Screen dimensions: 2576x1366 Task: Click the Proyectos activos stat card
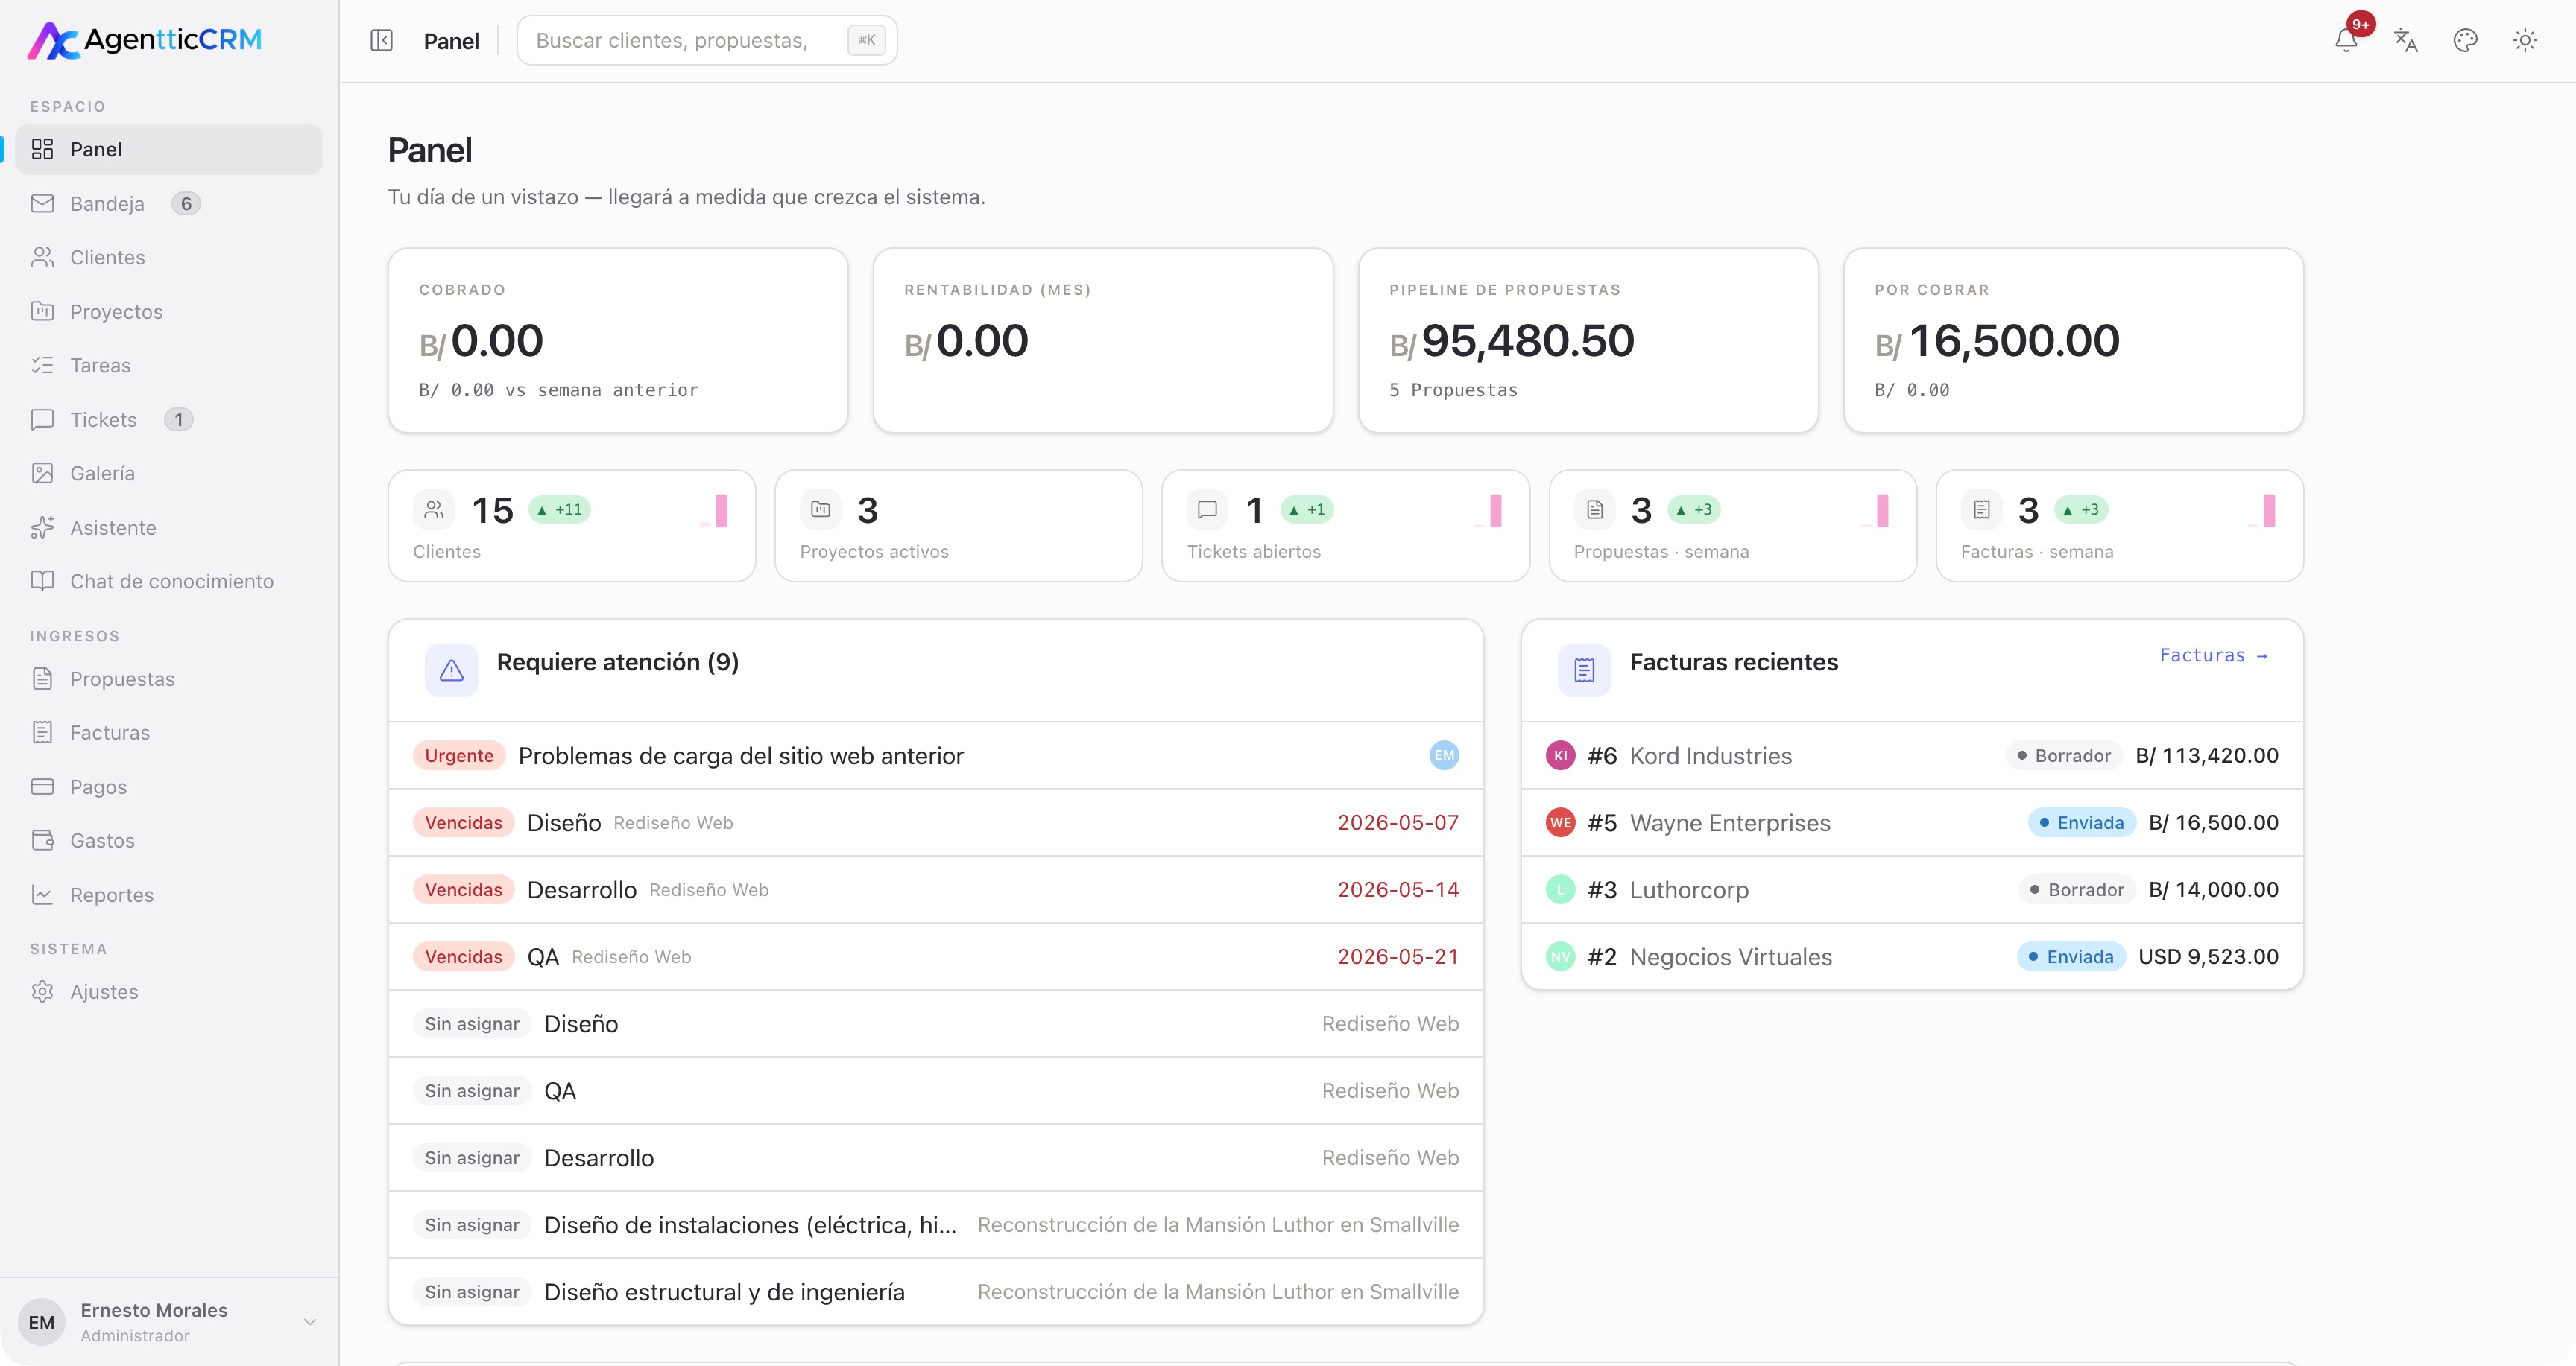958,526
